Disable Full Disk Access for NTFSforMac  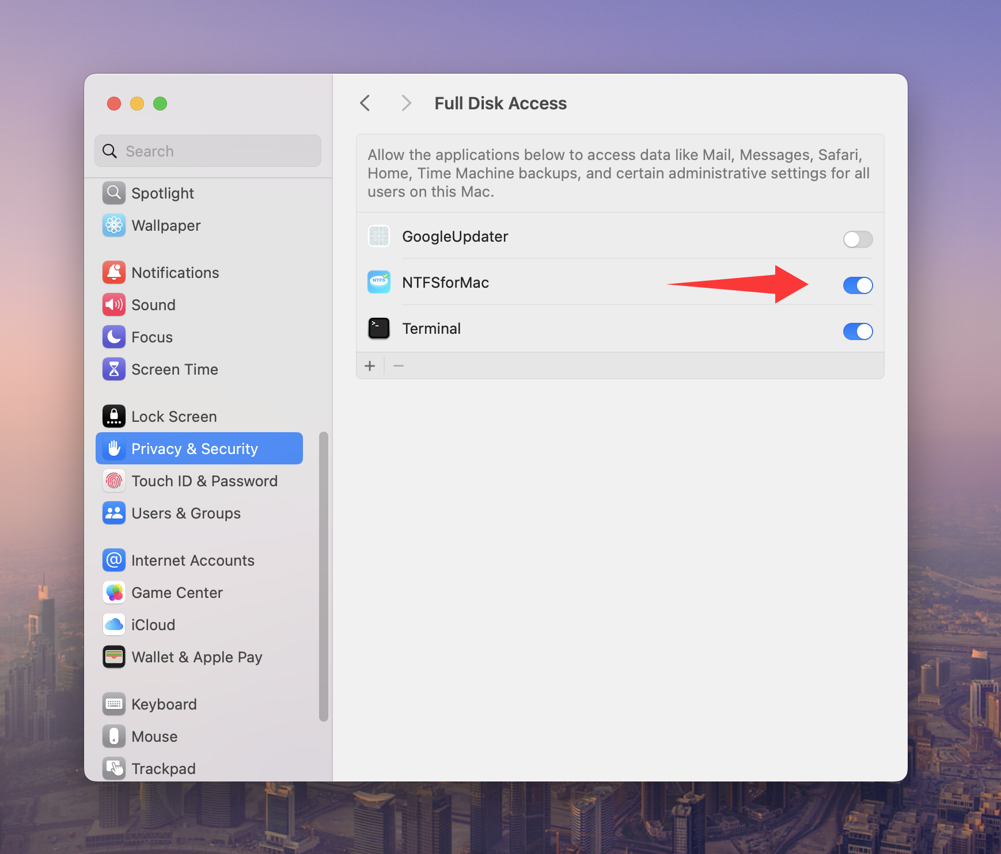coord(858,285)
